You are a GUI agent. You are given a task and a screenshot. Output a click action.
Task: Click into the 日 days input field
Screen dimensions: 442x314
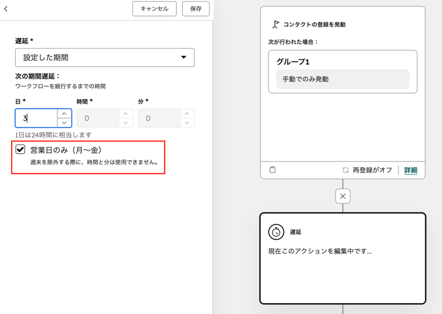pyautogui.click(x=36, y=118)
